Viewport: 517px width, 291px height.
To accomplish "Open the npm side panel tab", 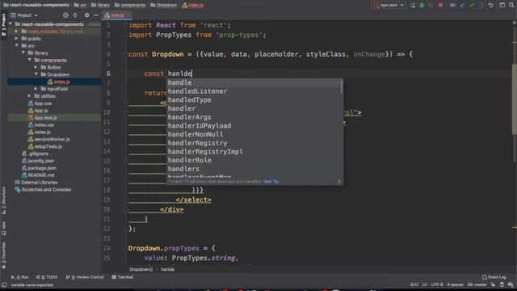I will pos(3,228).
